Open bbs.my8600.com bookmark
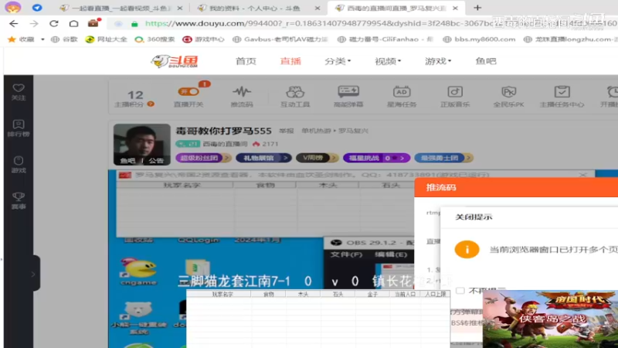 pos(479,39)
